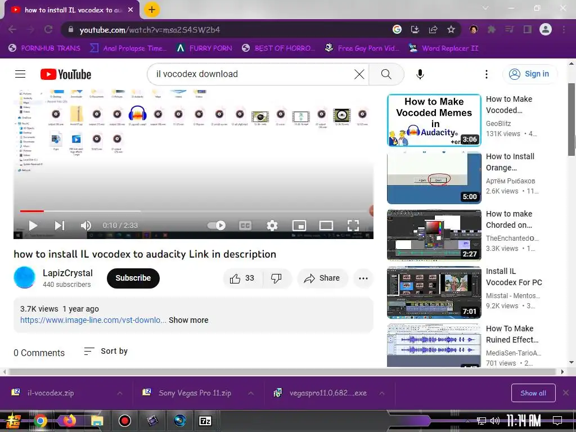Switch to theater mode
The height and width of the screenshot is (432, 576).
326,225
